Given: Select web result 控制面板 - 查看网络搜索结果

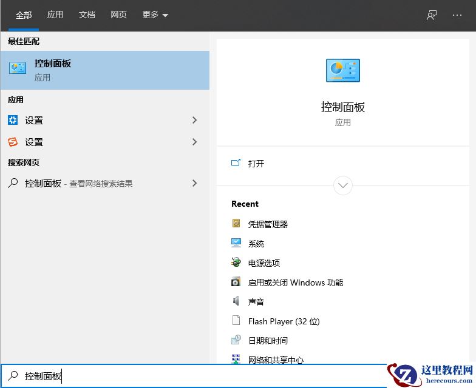Looking at the screenshot, I should (x=104, y=183).
